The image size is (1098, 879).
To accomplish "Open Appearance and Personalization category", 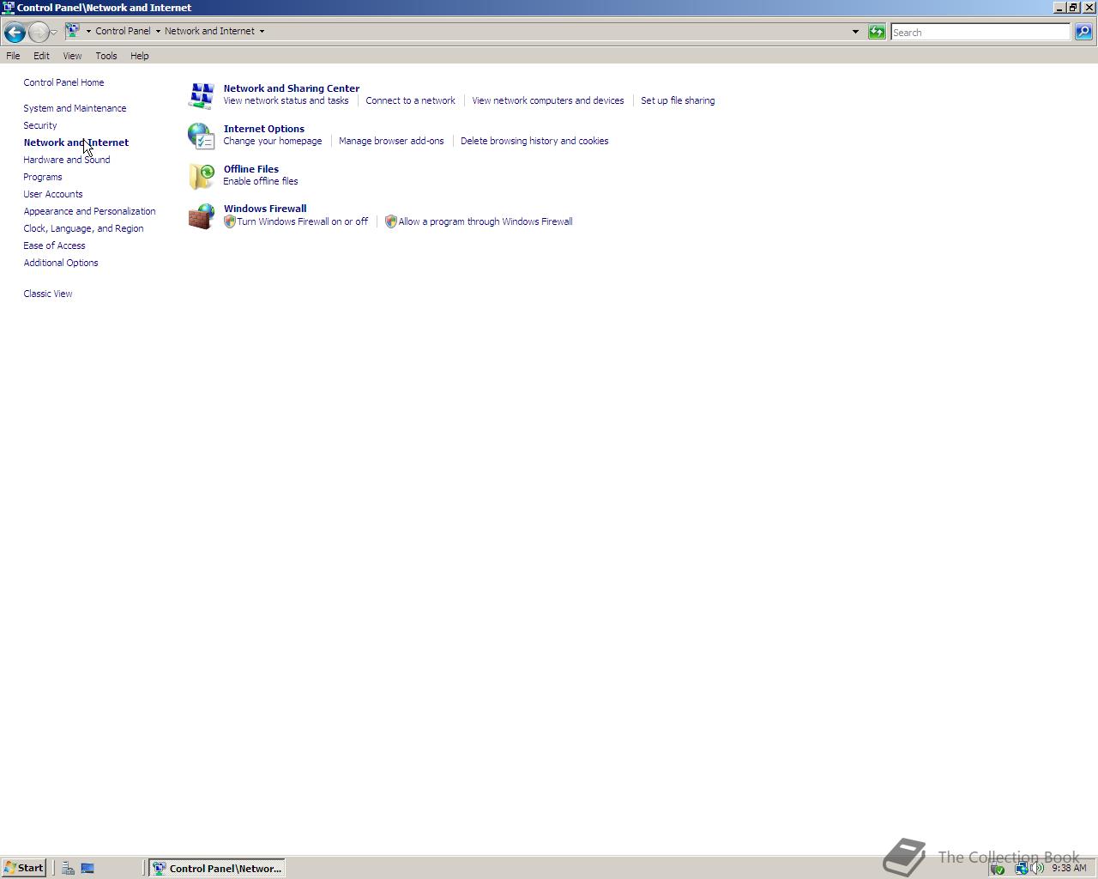I will (89, 211).
